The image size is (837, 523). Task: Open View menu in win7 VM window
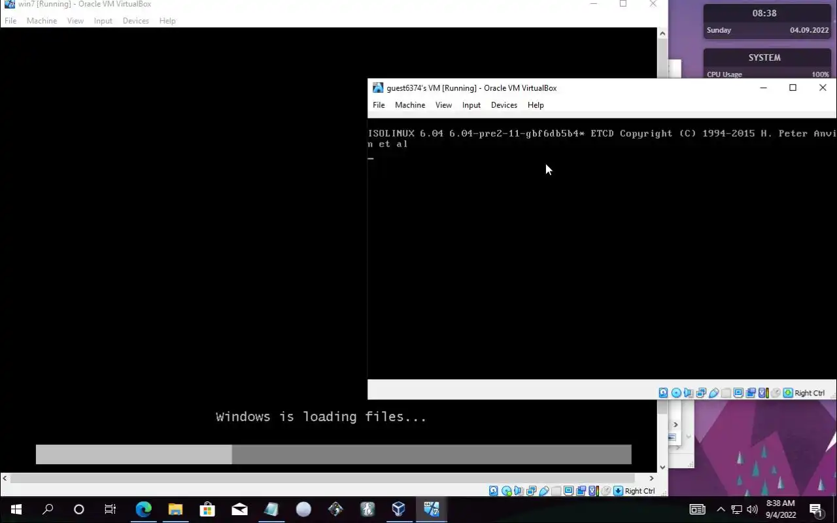coord(75,21)
